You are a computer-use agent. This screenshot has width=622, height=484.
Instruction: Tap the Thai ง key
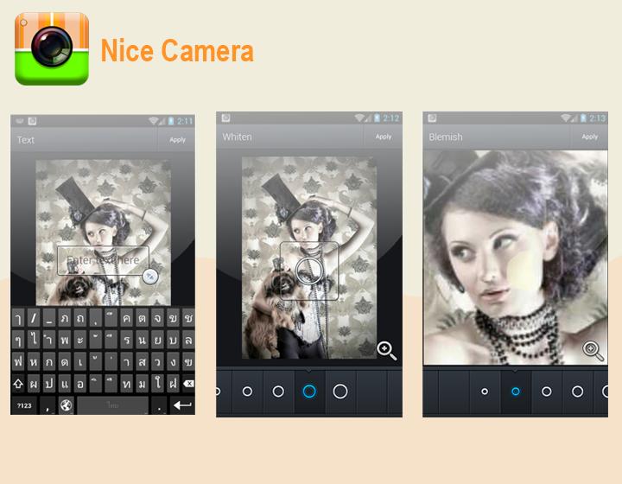coord(173,362)
